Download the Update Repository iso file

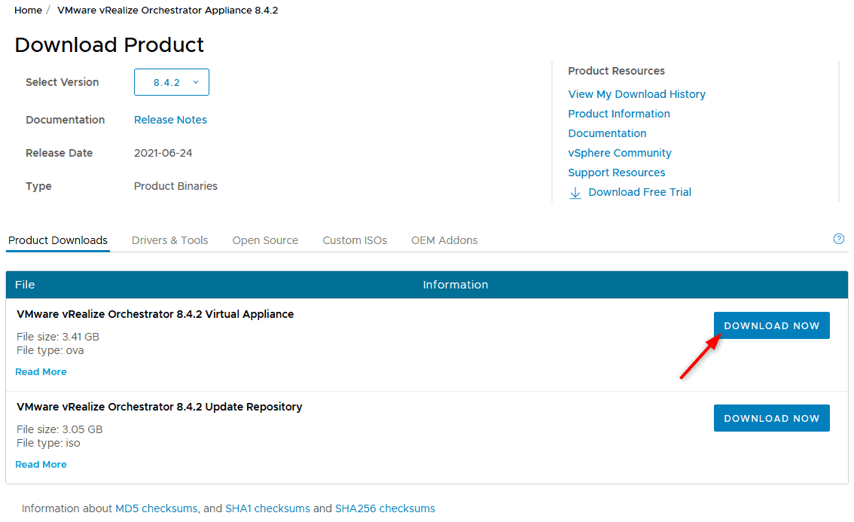click(x=772, y=418)
